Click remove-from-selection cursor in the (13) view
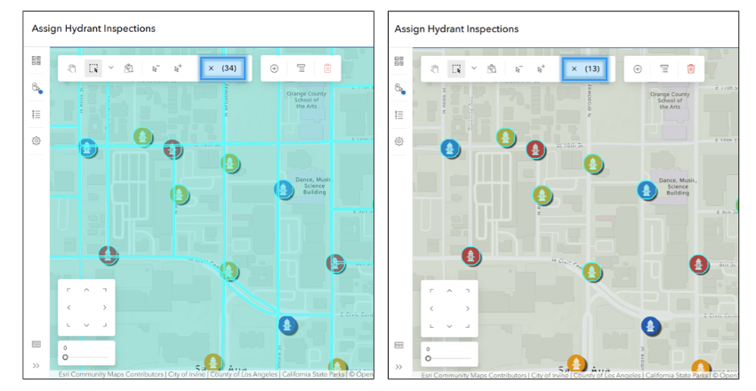 pos(519,68)
